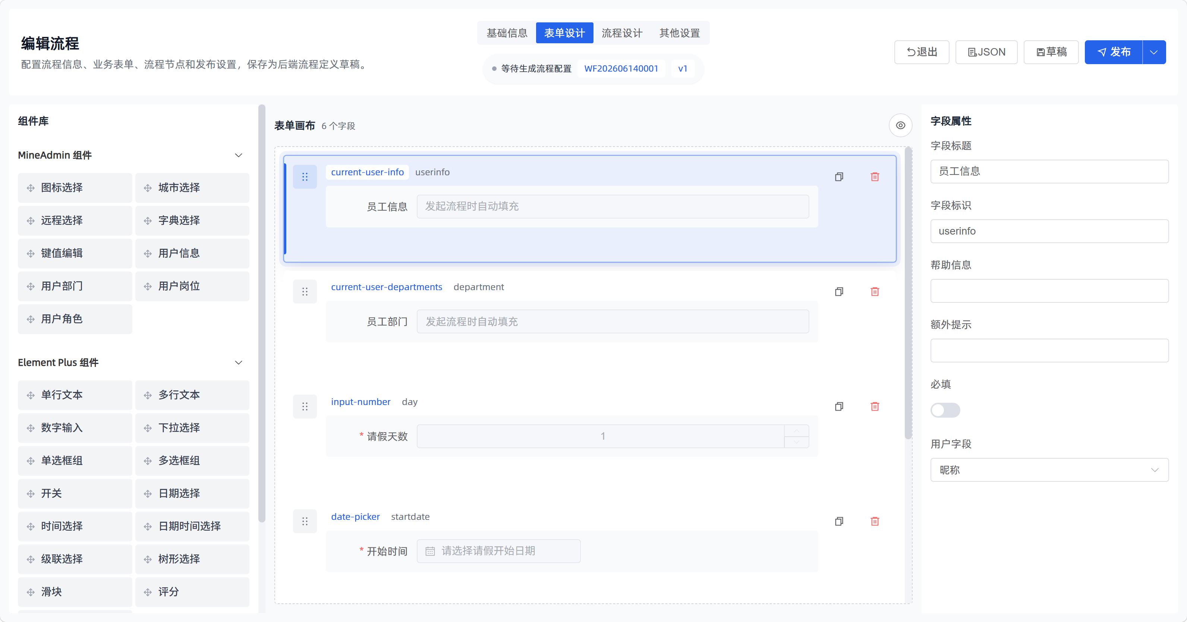
Task: Go to 其他设置 tab
Action: tap(679, 33)
